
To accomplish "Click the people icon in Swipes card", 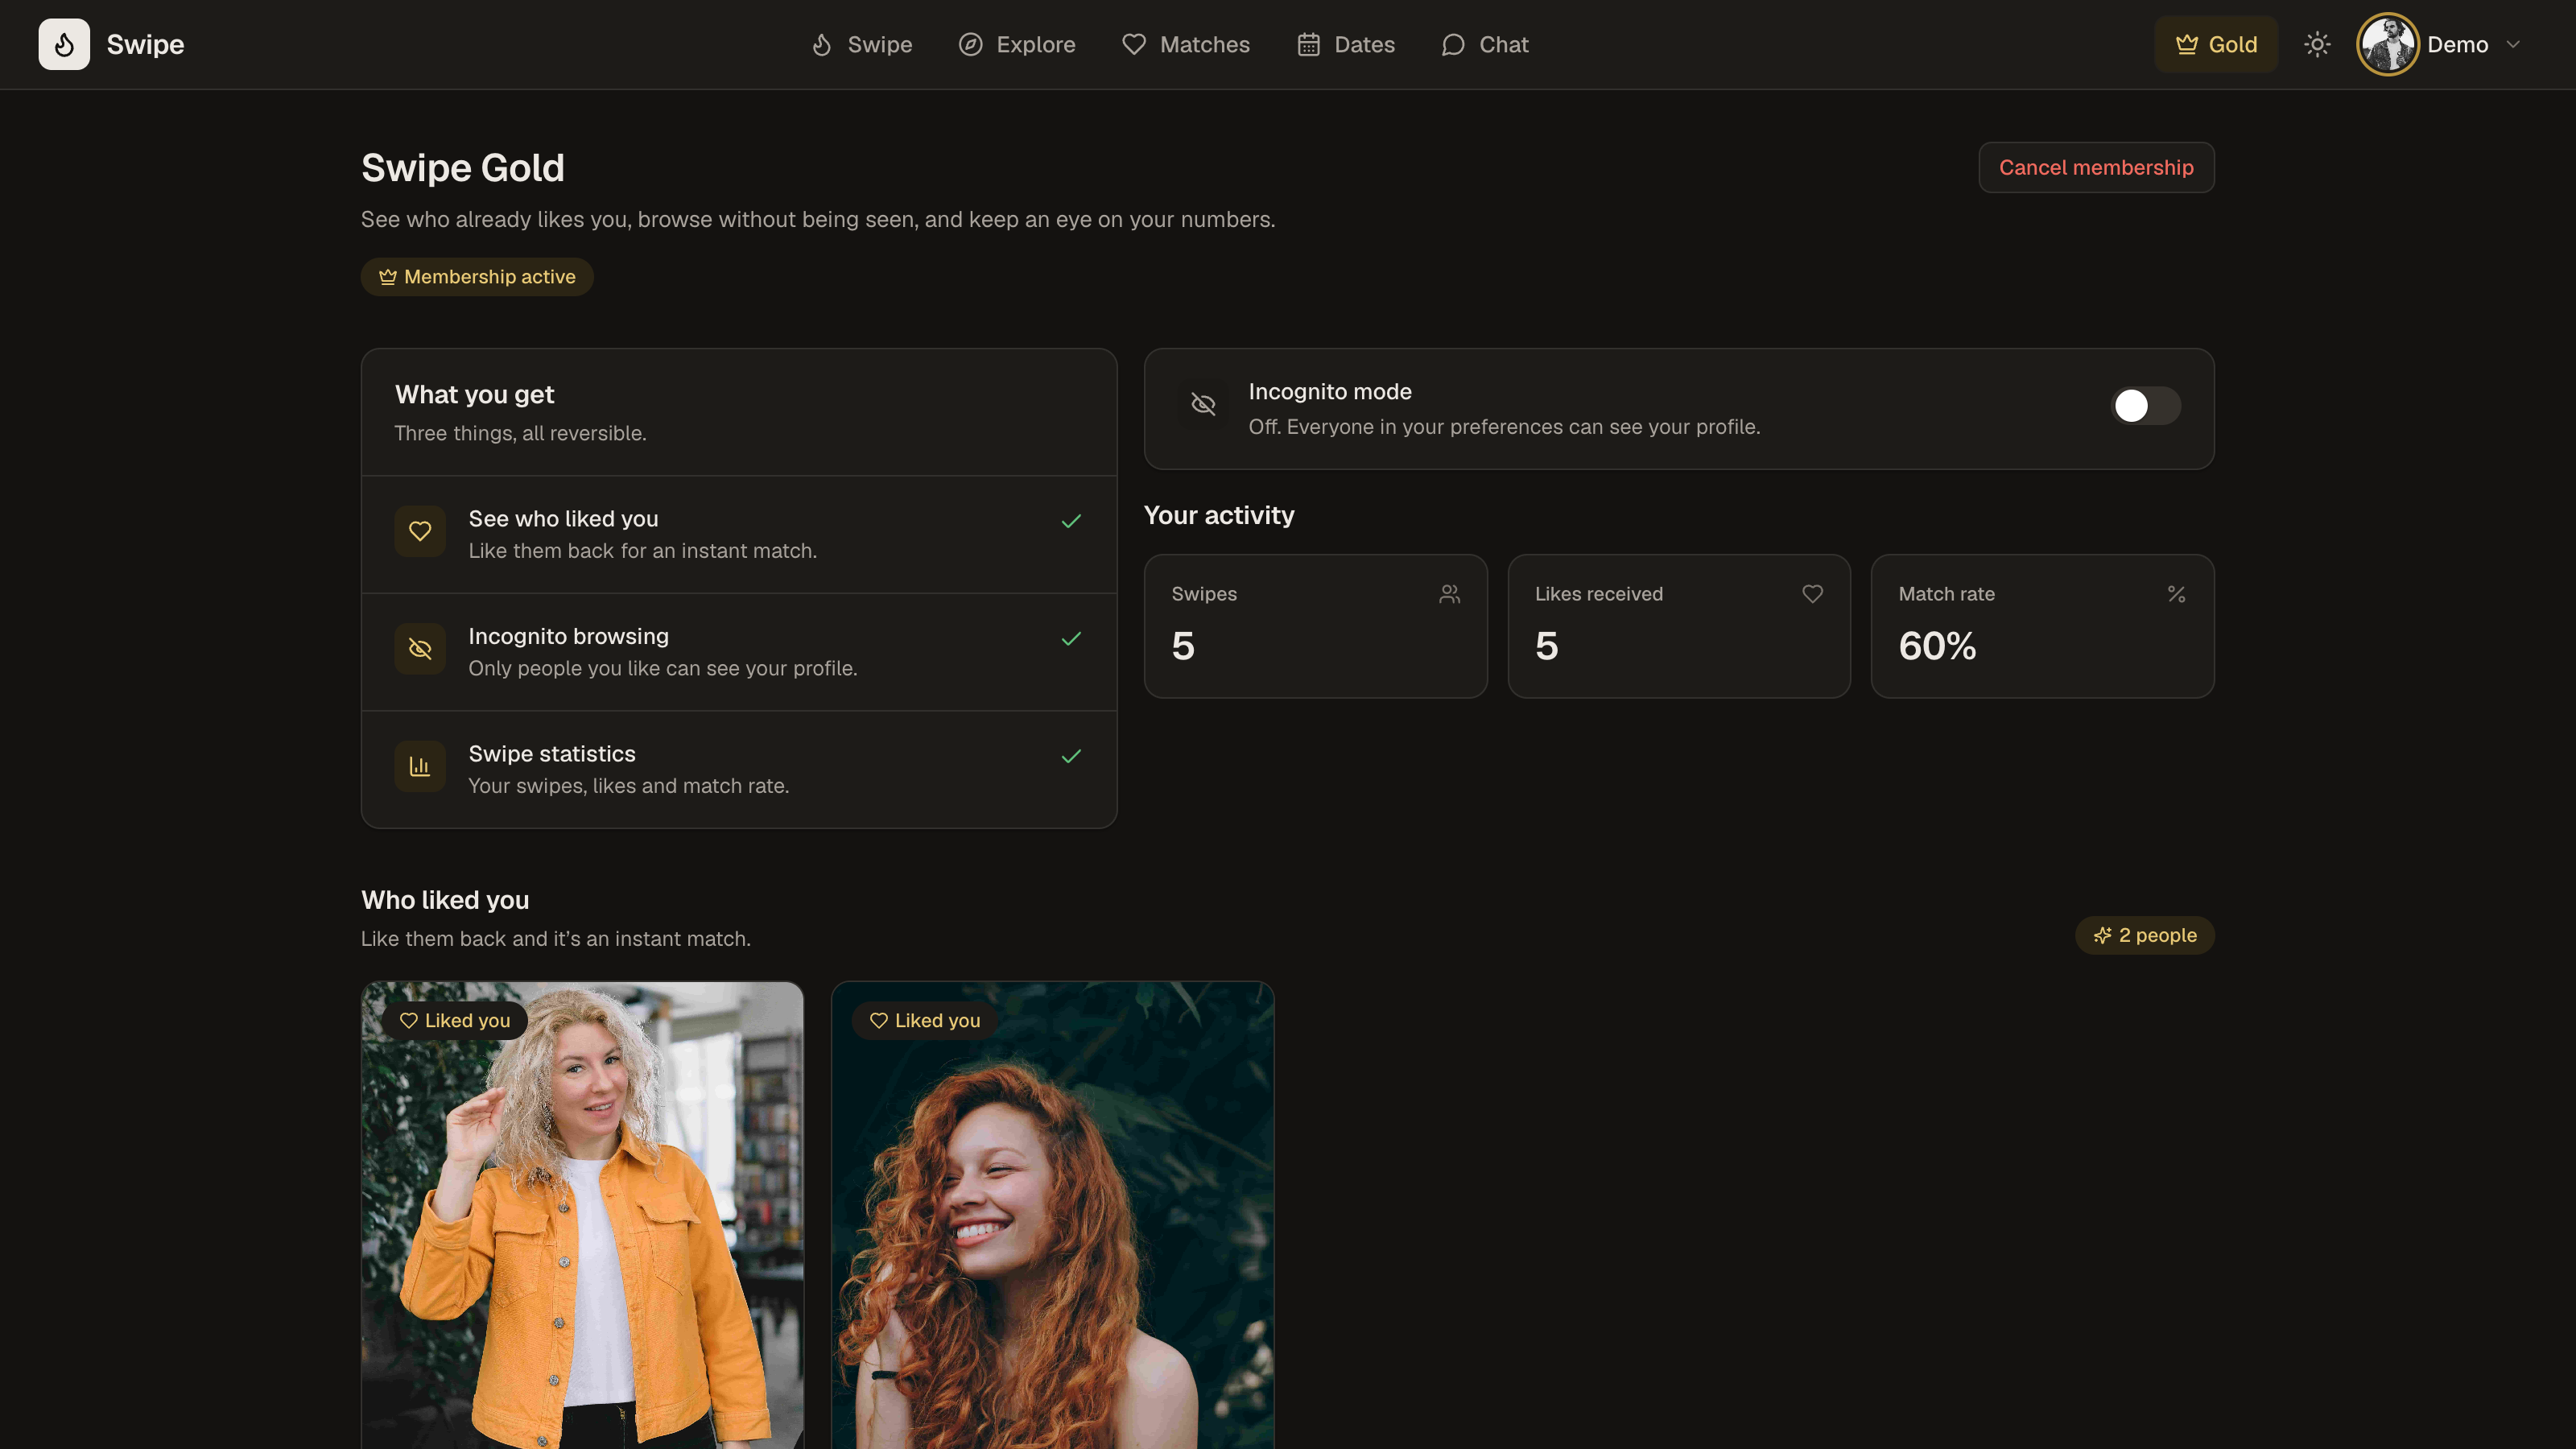I will tap(1449, 594).
